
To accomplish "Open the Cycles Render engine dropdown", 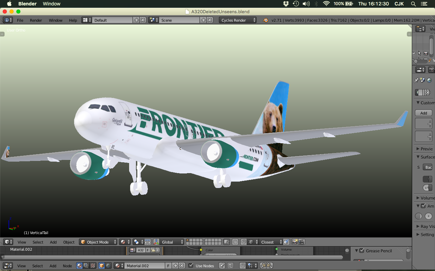I will [x=238, y=20].
